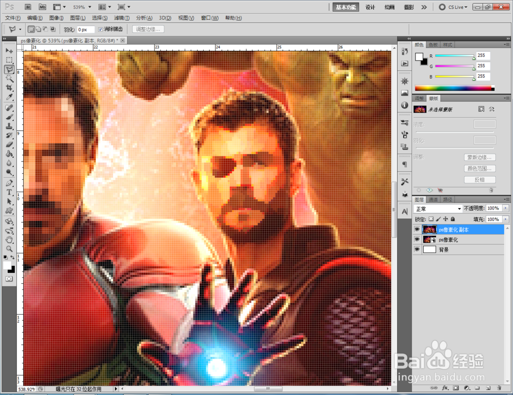Screen dimensions: 513x395
Task: Select the Crop tool
Action: pyautogui.click(x=9, y=88)
